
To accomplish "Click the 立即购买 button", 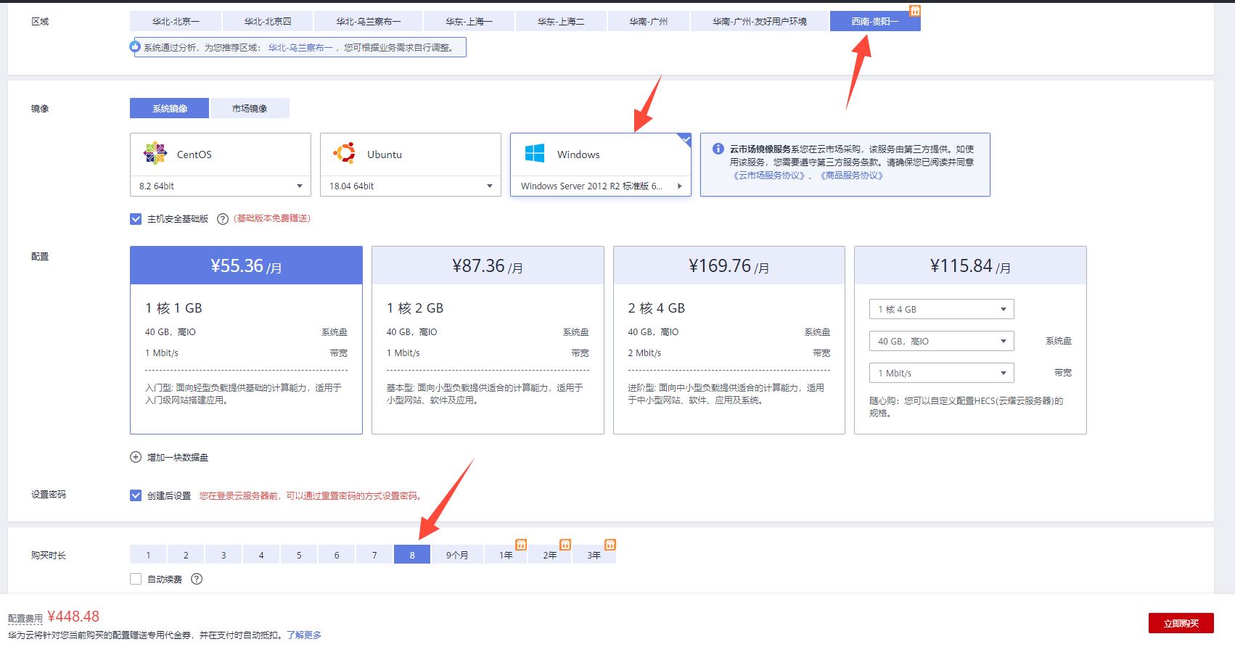I will (1181, 623).
